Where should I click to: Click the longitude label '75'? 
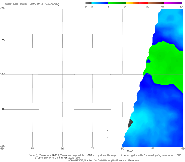[x=92, y=149]
